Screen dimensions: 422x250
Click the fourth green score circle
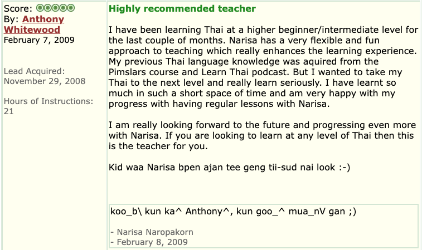click(63, 8)
